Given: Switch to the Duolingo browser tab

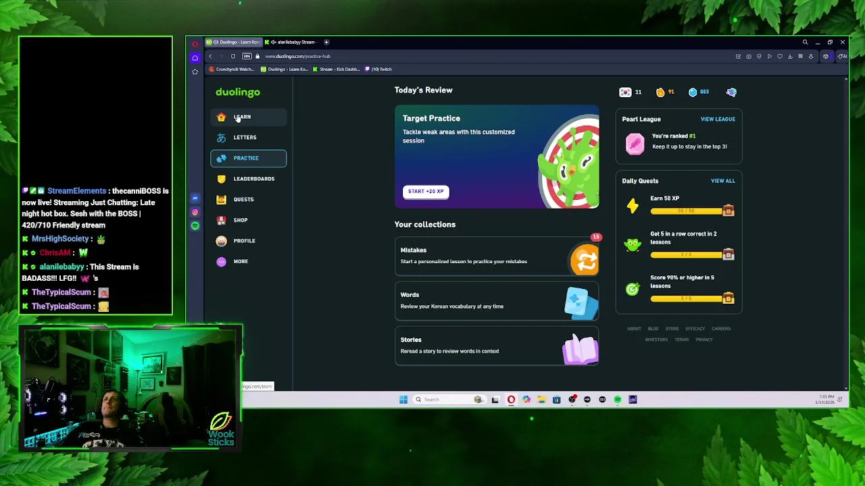Looking at the screenshot, I should click(233, 42).
